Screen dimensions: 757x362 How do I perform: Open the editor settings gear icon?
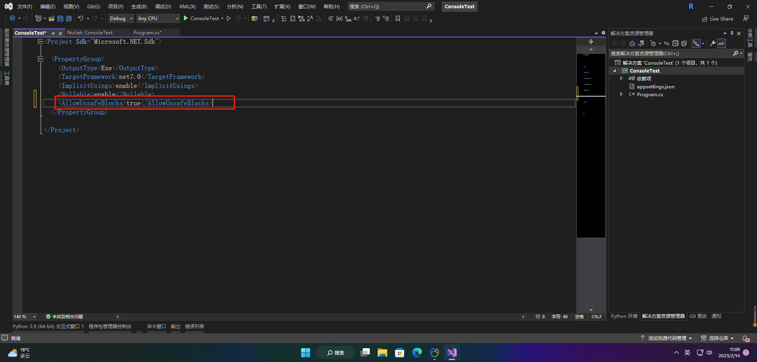[603, 33]
